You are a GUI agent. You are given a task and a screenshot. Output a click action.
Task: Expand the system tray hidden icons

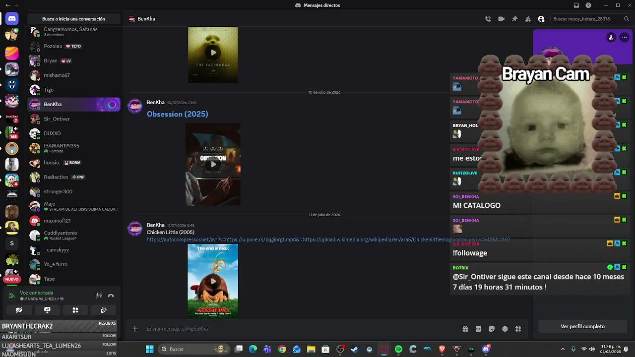click(x=563, y=349)
